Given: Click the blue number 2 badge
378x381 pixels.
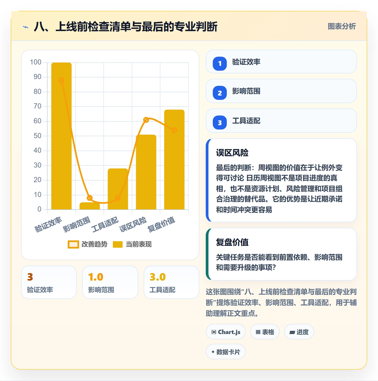Looking at the screenshot, I should (x=220, y=93).
